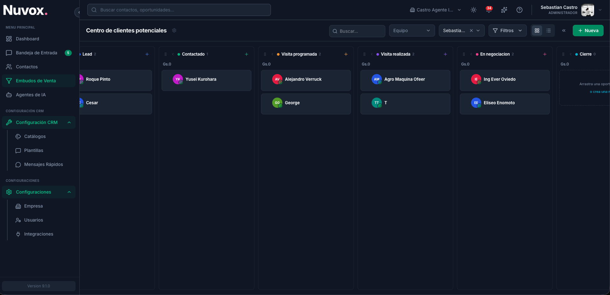610x295 pixels.
Task: Select Embudos de Venta
Action: coord(39,81)
